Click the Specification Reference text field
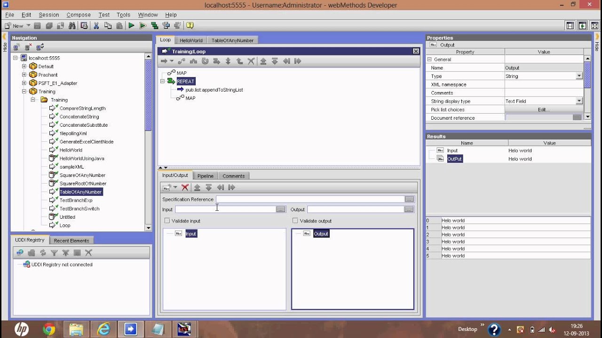Viewport: 602px width, 338px height. 309,200
